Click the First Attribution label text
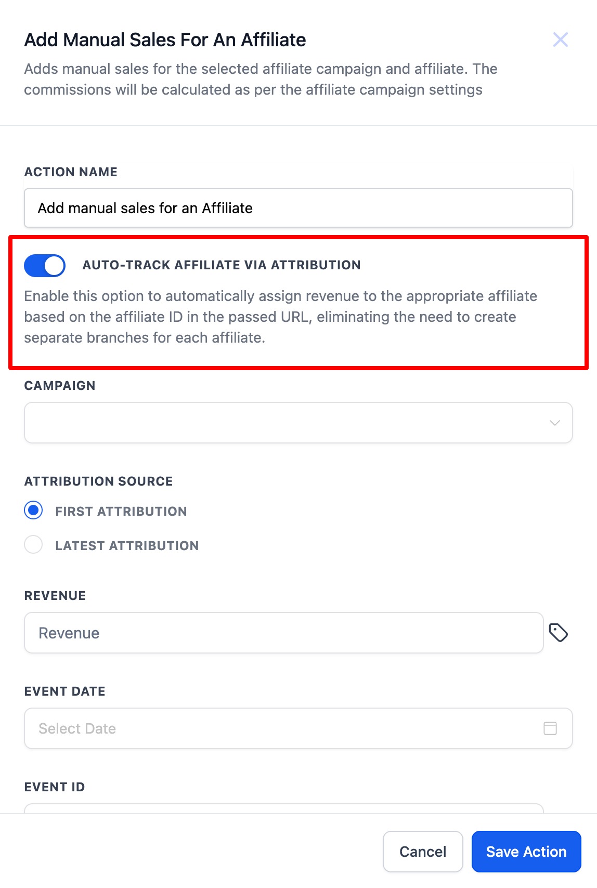Screen dimensions: 597x888 pos(121,511)
